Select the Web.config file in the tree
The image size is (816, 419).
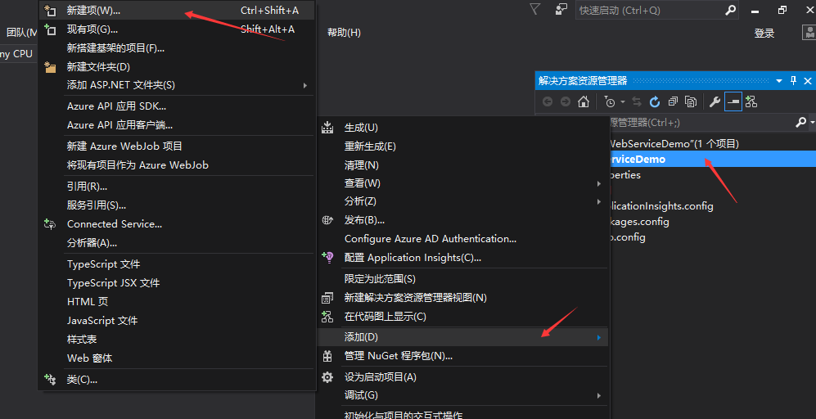(x=627, y=237)
